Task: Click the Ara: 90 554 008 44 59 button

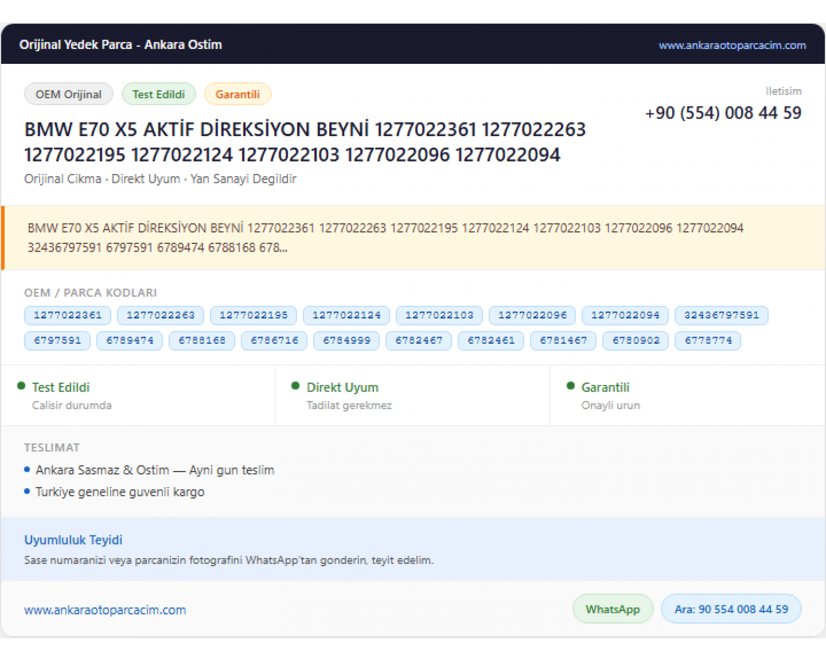Action: [731, 609]
